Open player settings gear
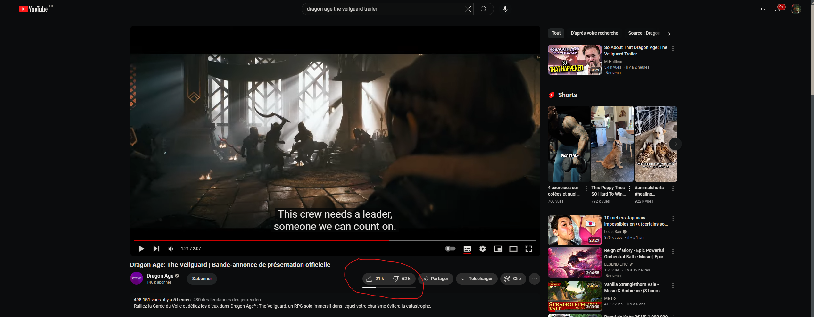Image resolution: width=814 pixels, height=317 pixels. click(482, 249)
